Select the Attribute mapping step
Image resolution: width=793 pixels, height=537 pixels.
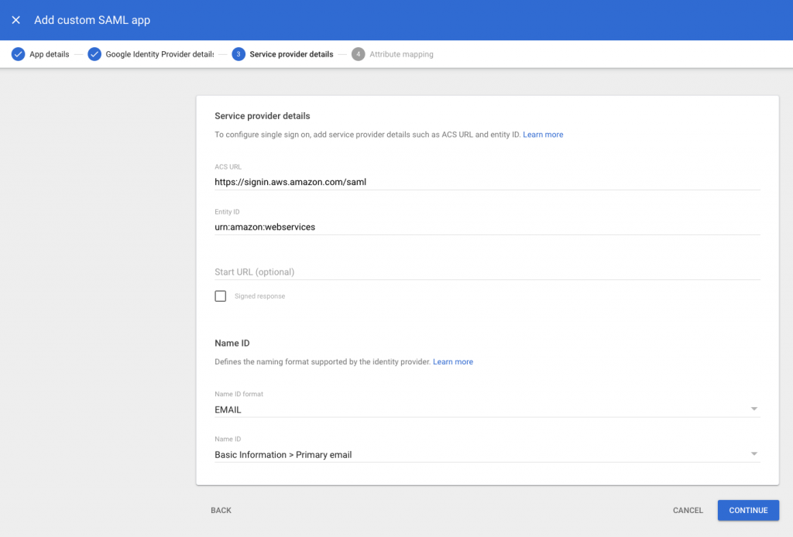pos(400,54)
